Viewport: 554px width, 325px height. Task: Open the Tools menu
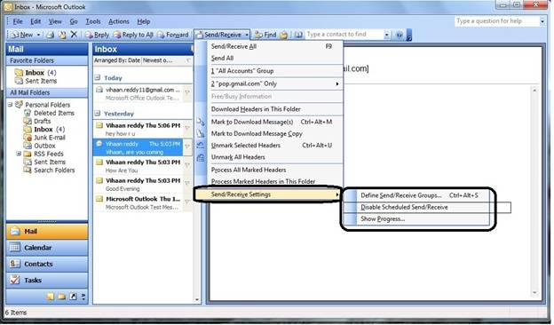[x=93, y=21]
